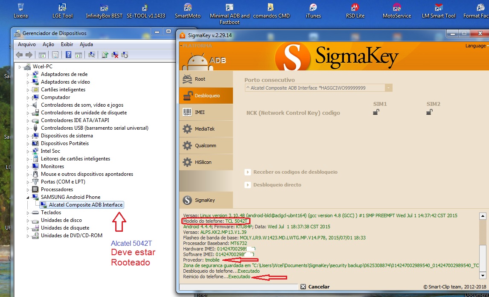Expand Adaptadores de rede tree node

pos(28,75)
